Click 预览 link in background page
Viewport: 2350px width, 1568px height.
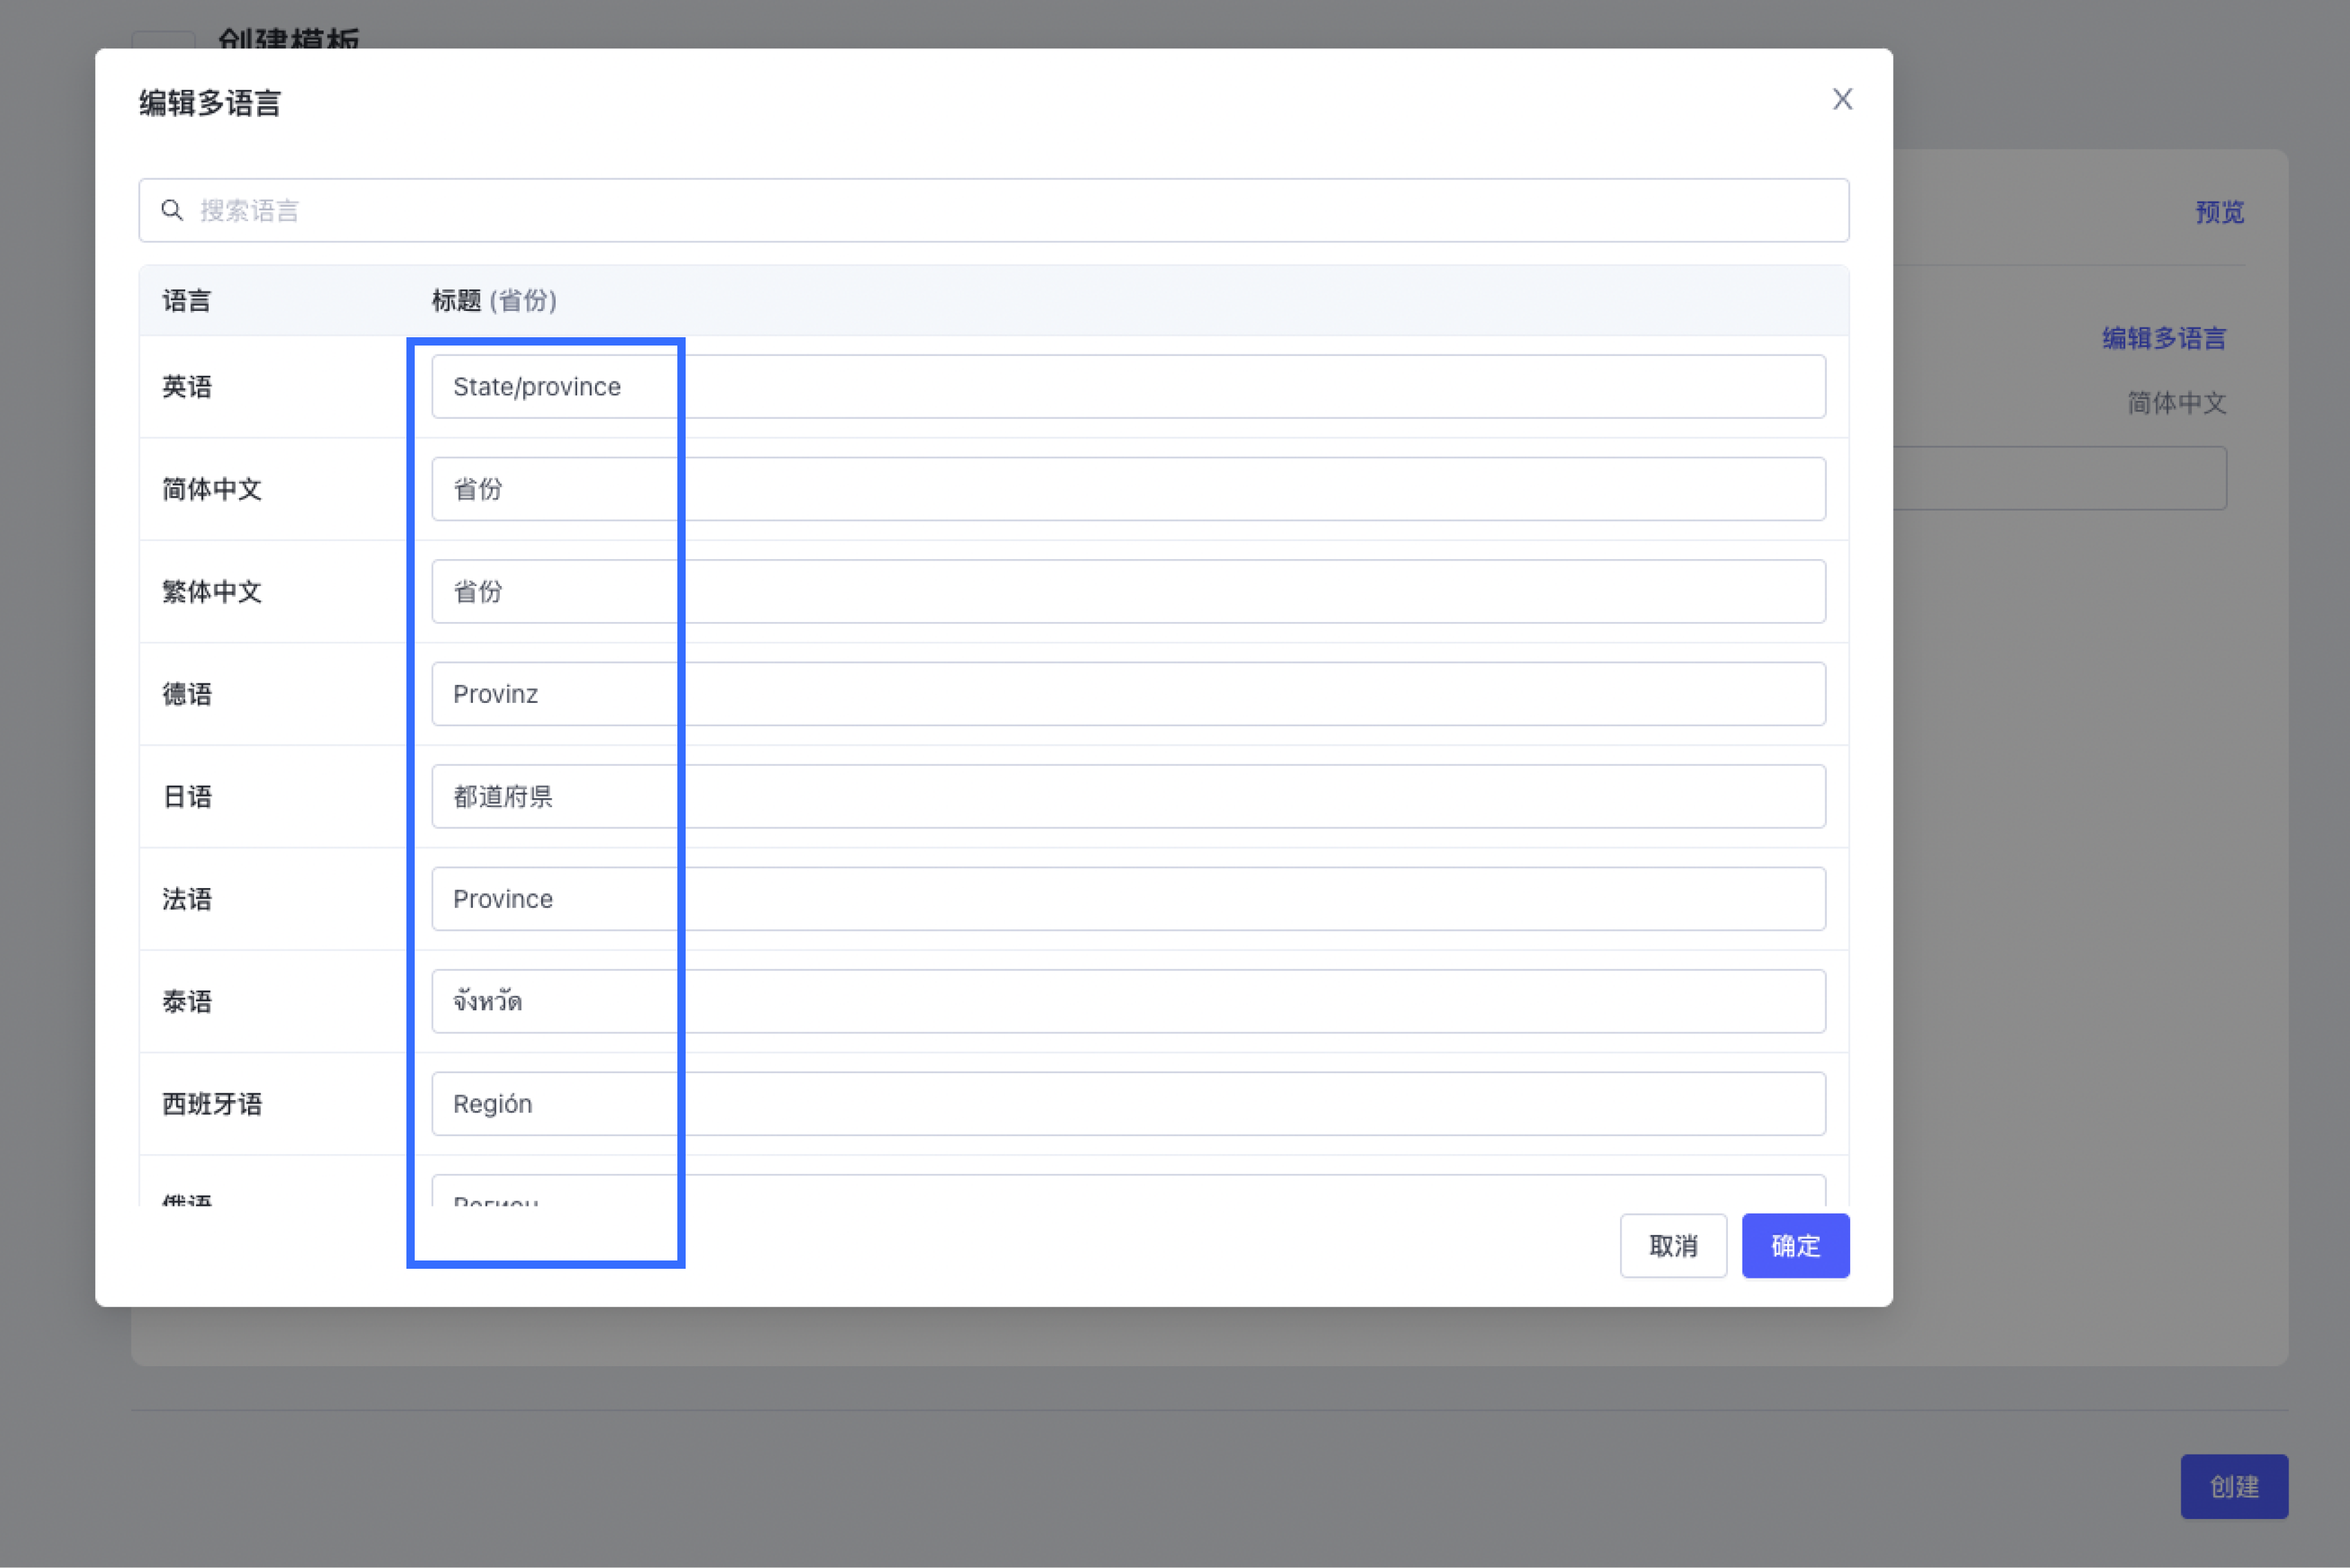click(x=2219, y=212)
